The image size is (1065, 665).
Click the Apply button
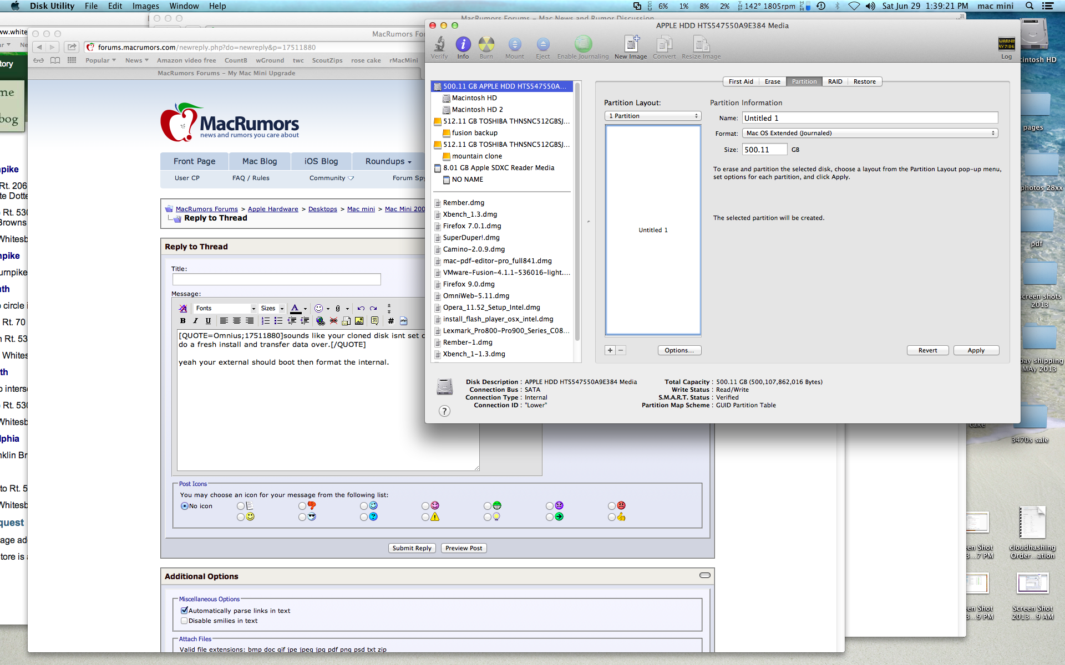coord(976,350)
